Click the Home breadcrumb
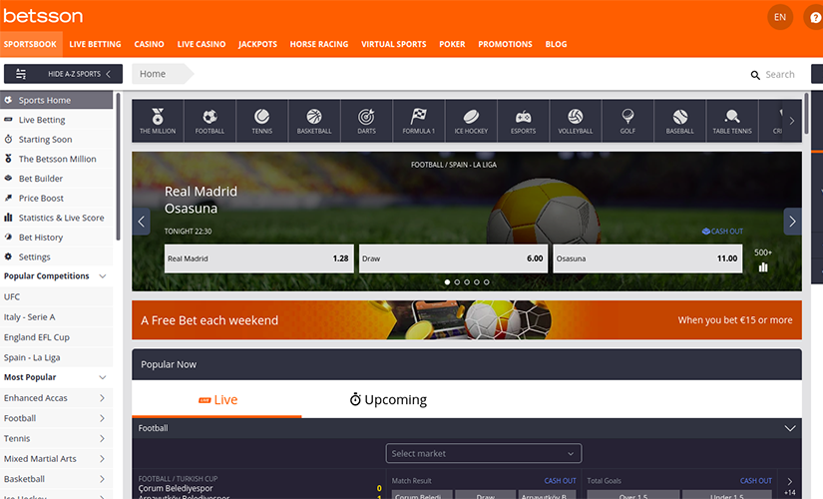This screenshot has height=499, width=823. click(153, 74)
